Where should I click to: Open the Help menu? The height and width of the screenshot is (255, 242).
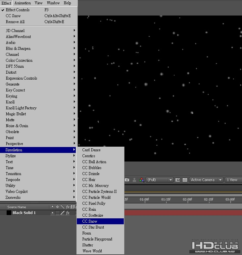pyautogui.click(x=67, y=3)
